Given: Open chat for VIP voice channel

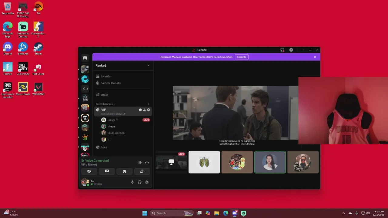Looking at the screenshot, I should pos(140,110).
